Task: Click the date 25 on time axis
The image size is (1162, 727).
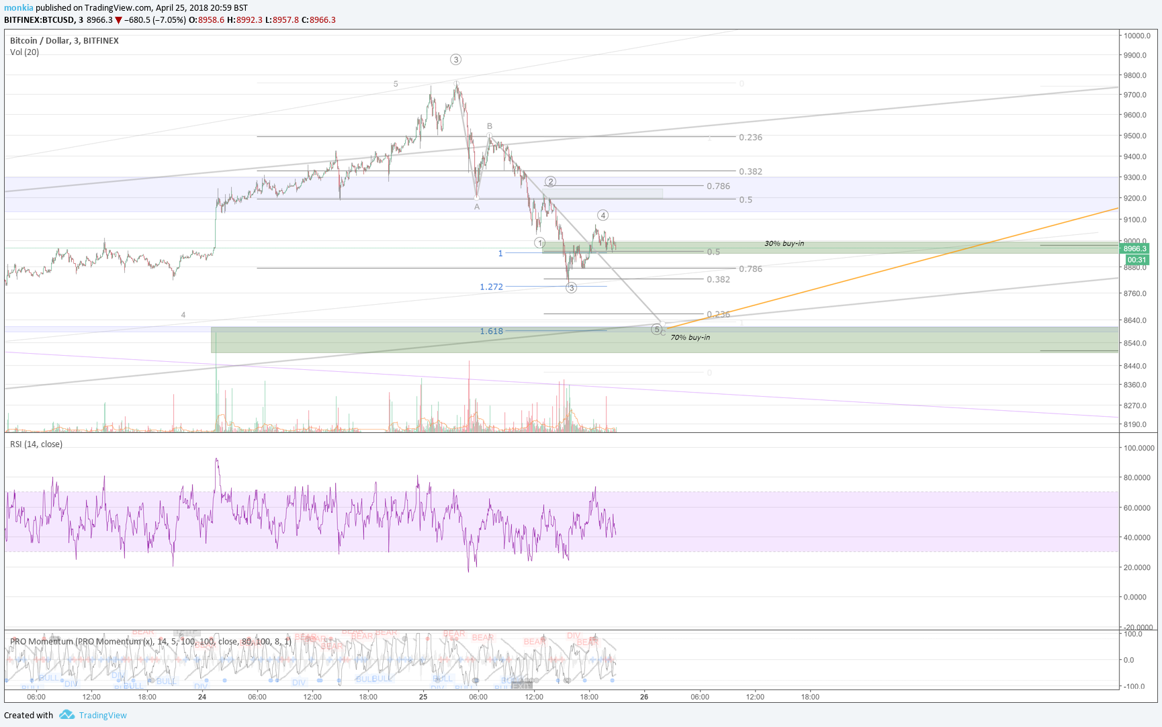Action: (x=423, y=697)
